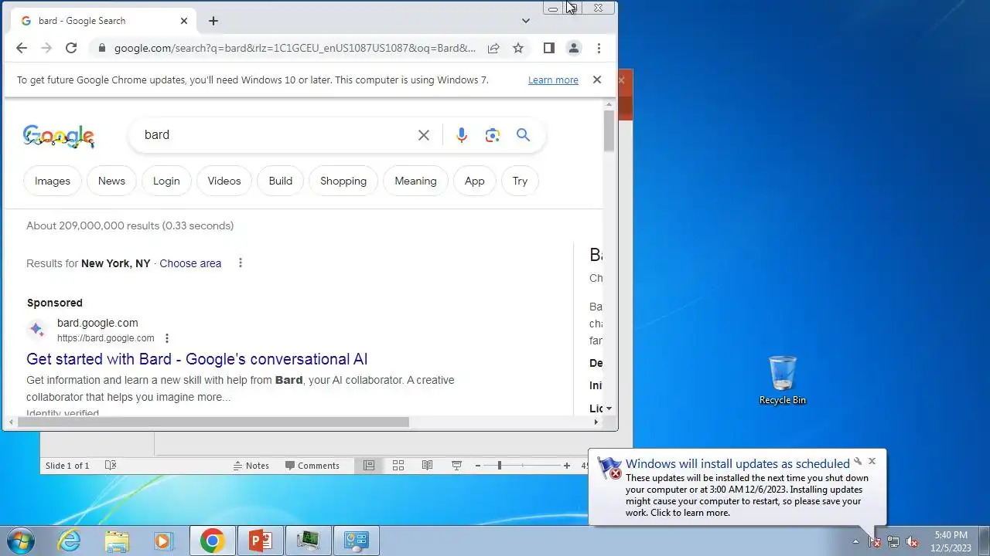Click the PowerPoint zoom slider handle
This screenshot has width=990, height=556.
[x=500, y=466]
